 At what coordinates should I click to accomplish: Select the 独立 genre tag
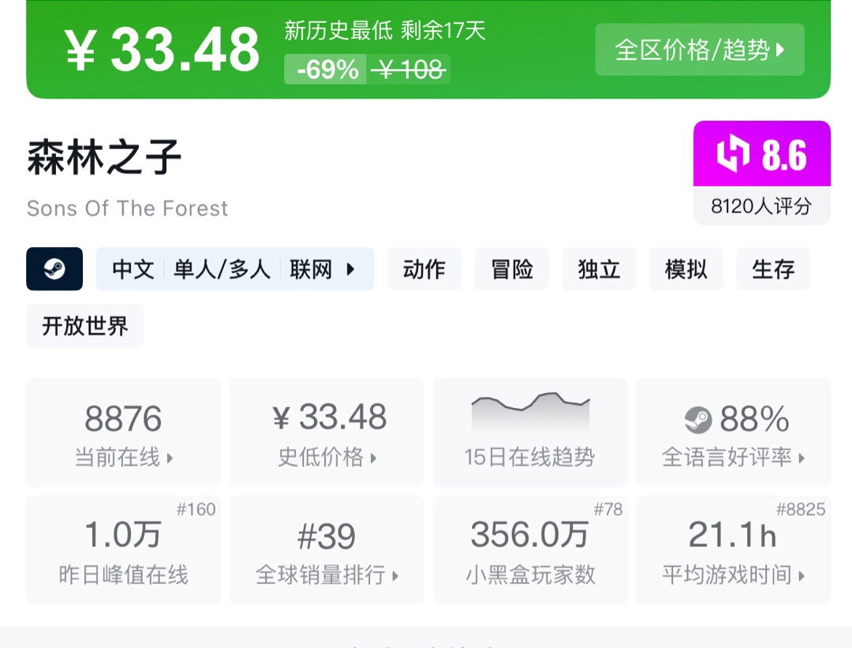599,269
